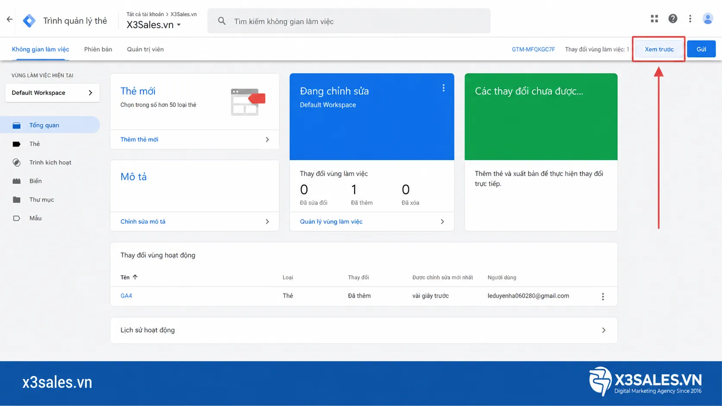Click the Thêm thẻ mới link
This screenshot has width=722, height=406.
[x=139, y=139]
